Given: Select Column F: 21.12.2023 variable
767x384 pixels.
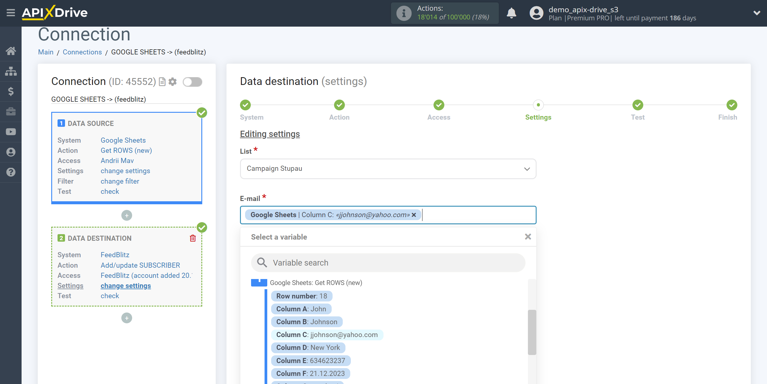Looking at the screenshot, I should click(310, 374).
